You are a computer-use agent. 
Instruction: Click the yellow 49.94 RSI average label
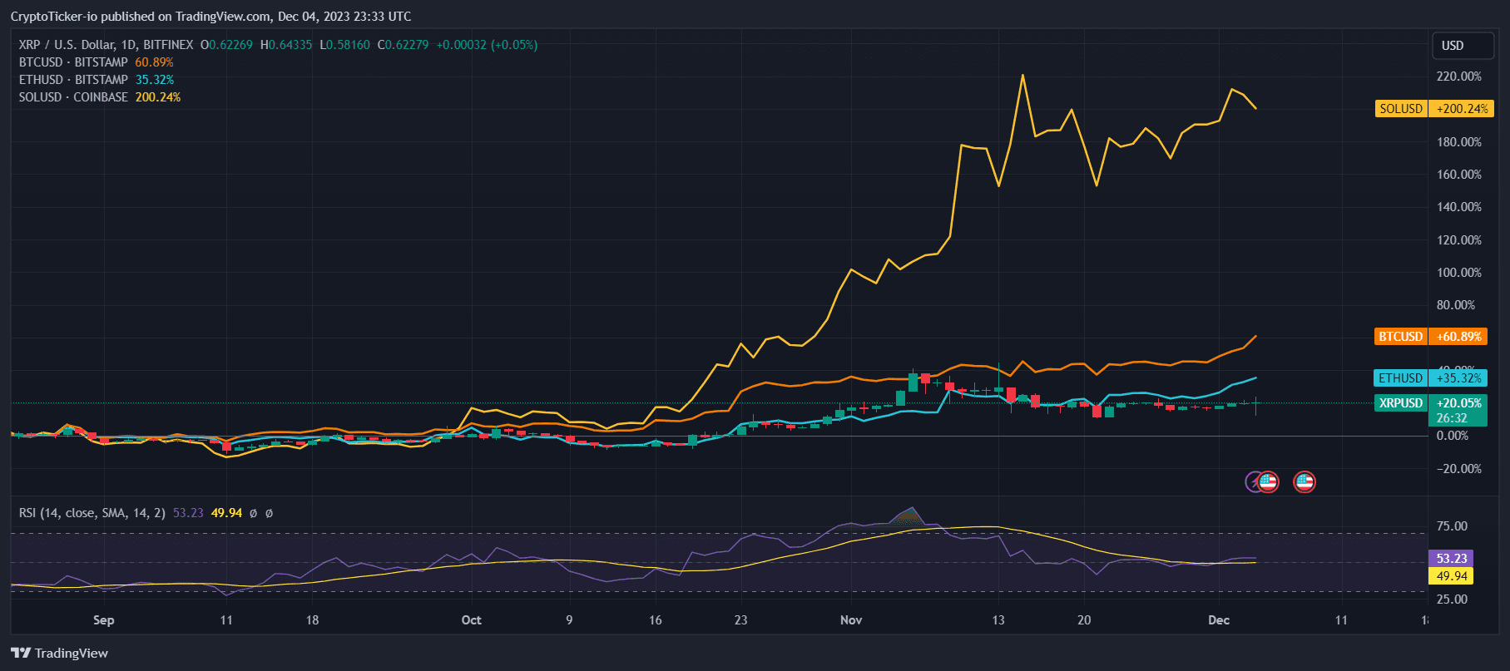(1451, 576)
